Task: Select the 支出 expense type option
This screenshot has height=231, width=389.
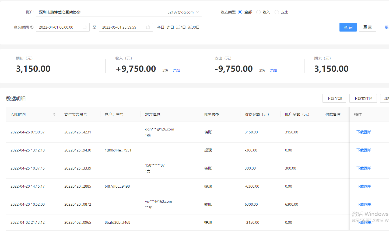Action: pyautogui.click(x=276, y=12)
